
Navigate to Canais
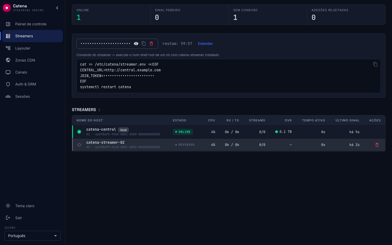tap(32, 72)
